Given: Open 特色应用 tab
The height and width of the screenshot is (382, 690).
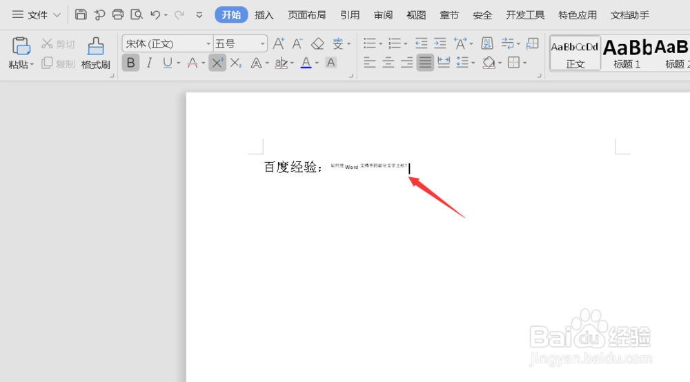Looking at the screenshot, I should [x=578, y=15].
